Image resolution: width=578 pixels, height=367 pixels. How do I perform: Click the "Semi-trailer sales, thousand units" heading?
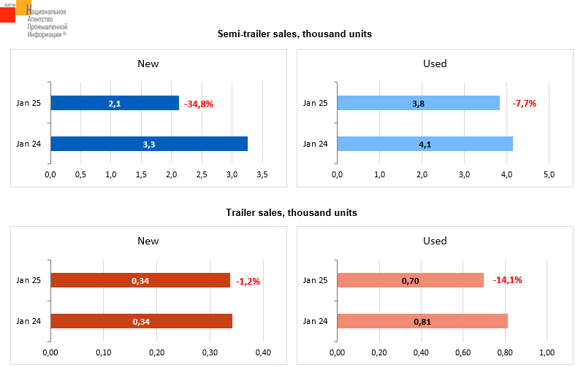[295, 34]
